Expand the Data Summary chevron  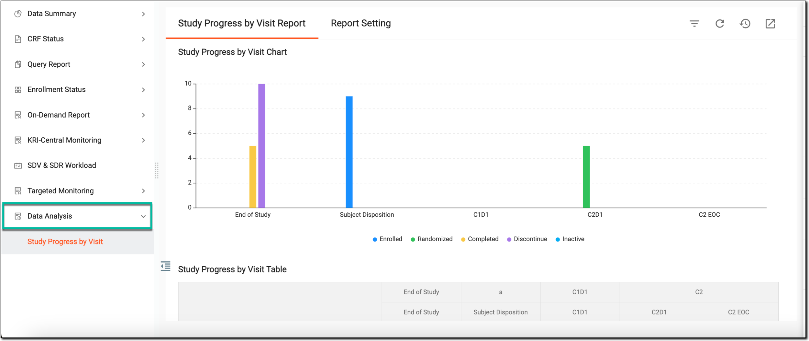[x=143, y=14]
